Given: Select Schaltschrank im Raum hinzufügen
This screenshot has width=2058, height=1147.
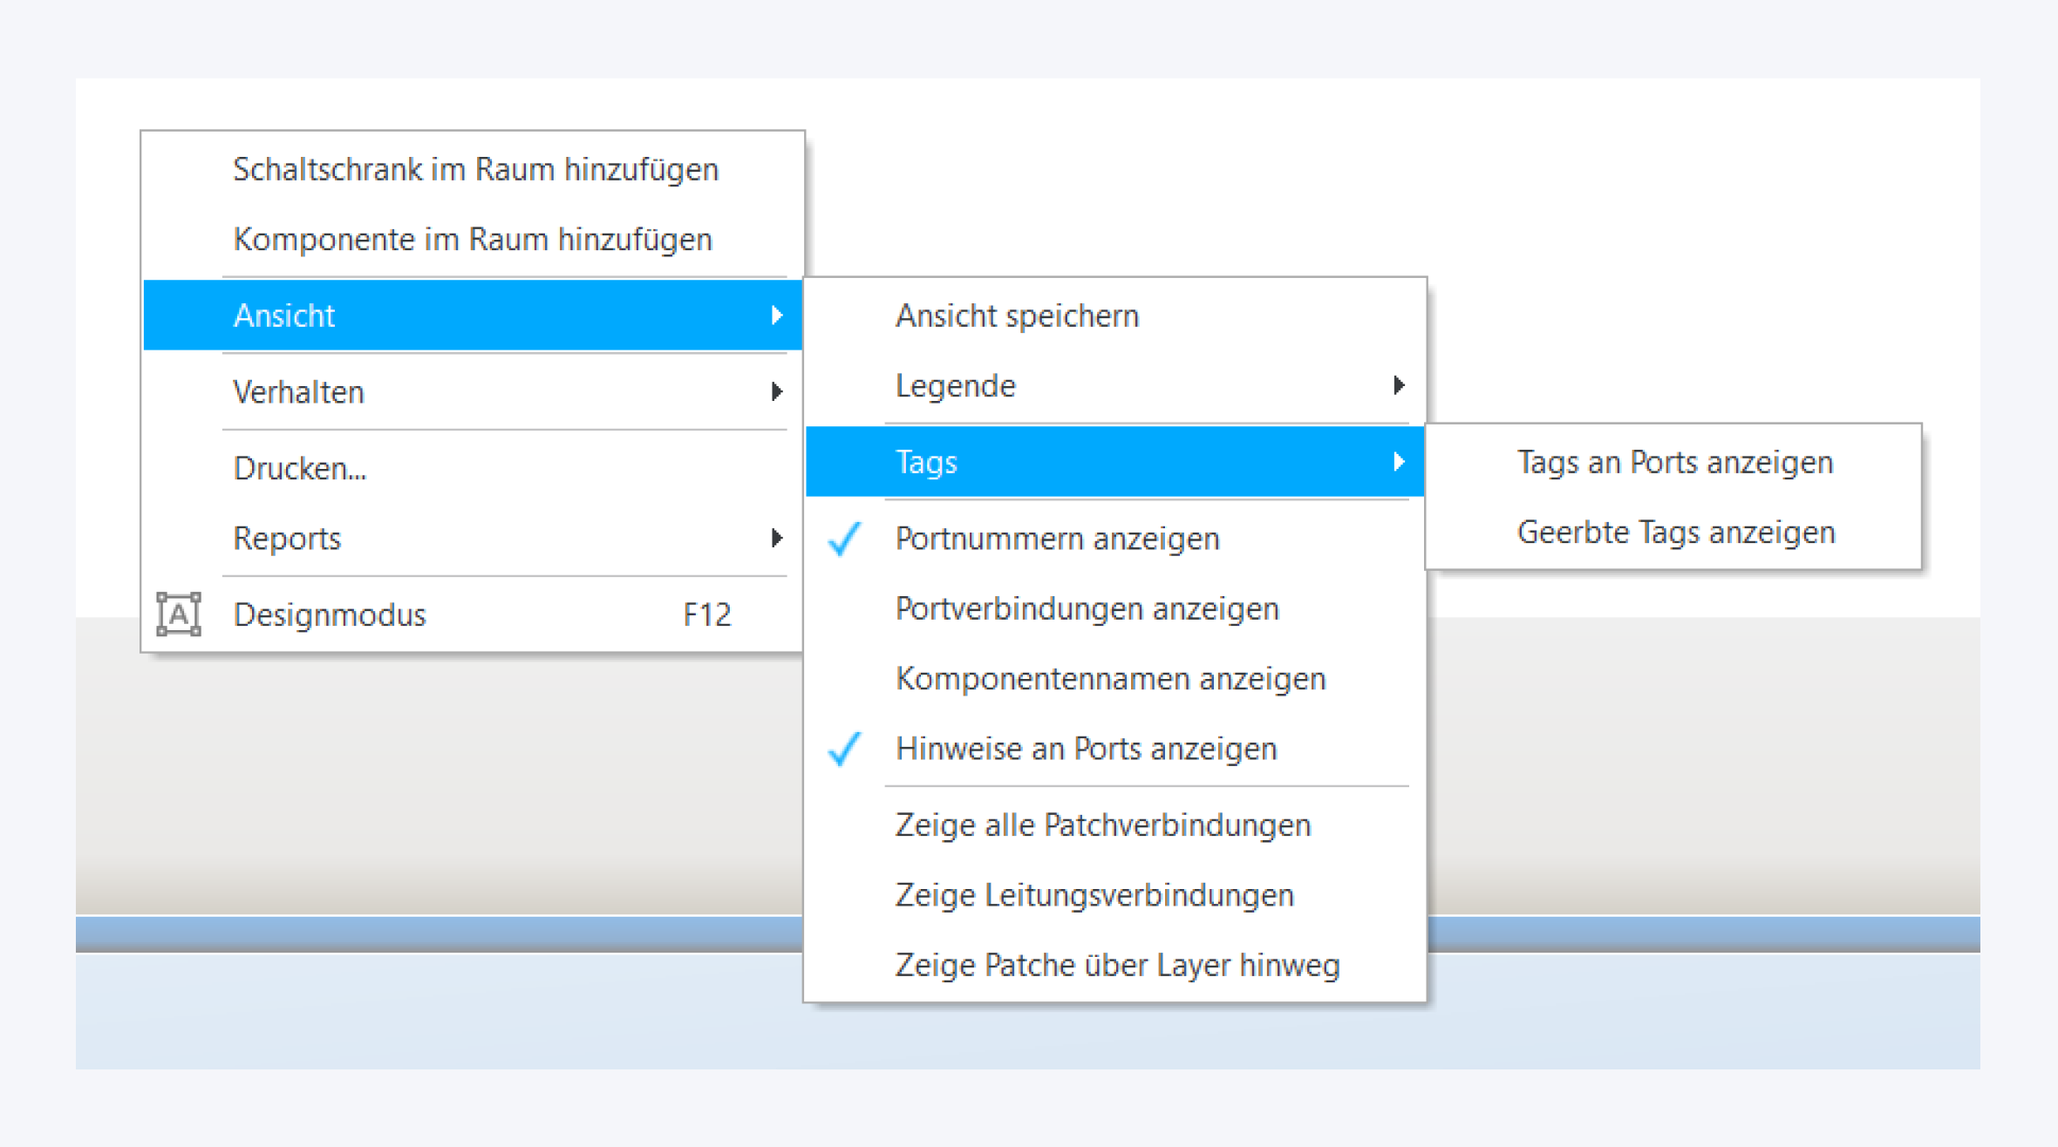Looking at the screenshot, I should [x=475, y=169].
